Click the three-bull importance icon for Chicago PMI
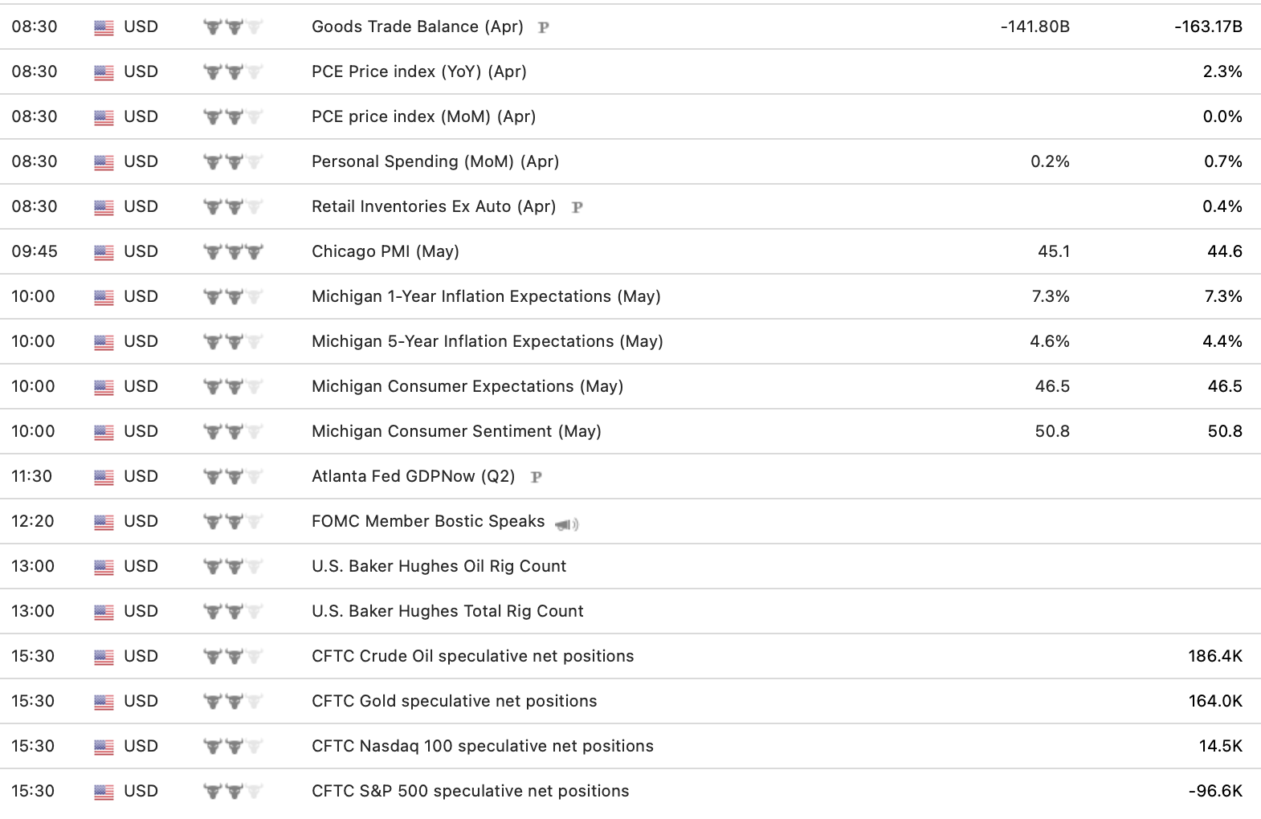1261x819 pixels. 233,251
